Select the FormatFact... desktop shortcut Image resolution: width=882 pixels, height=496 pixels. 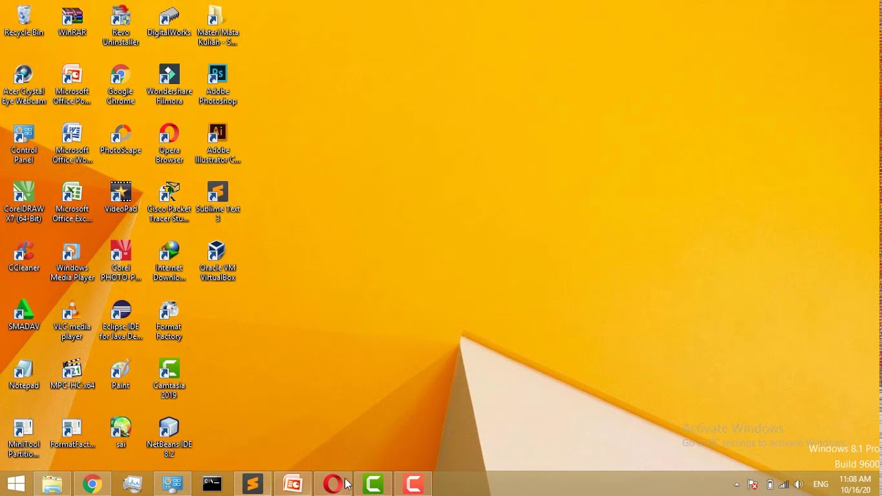click(72, 433)
